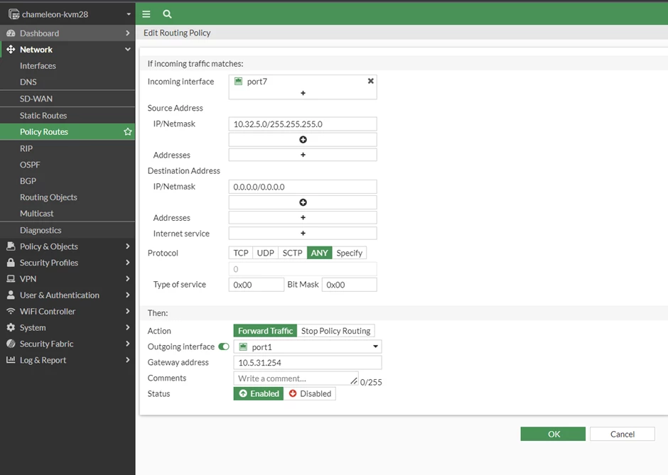
Task: Choose Stop Policy Routing action
Action: click(x=335, y=331)
